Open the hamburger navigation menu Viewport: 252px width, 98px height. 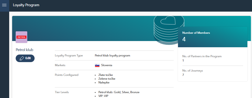[x=4, y=5]
